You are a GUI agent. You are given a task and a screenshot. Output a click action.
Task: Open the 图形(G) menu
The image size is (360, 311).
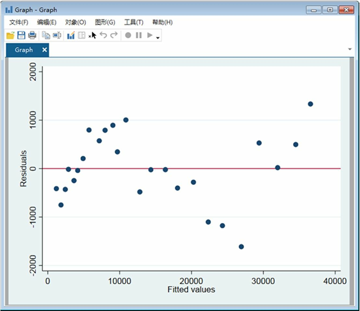click(105, 22)
